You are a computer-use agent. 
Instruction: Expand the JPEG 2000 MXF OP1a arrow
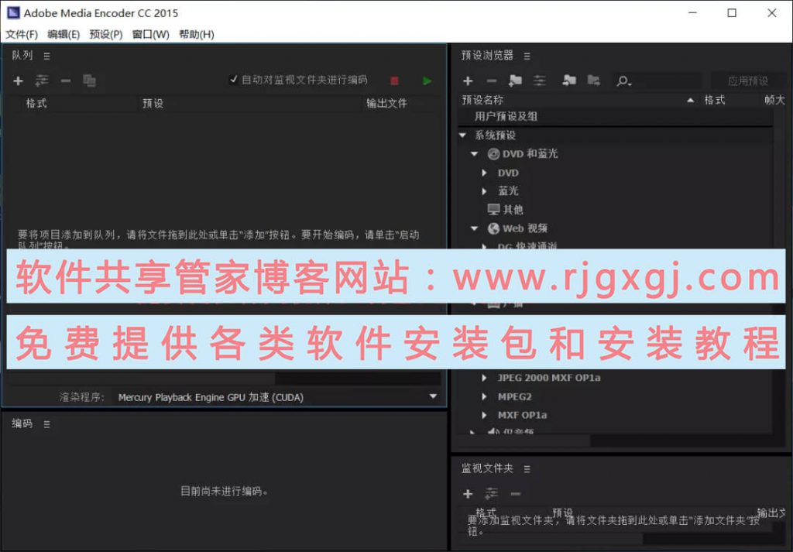point(485,378)
